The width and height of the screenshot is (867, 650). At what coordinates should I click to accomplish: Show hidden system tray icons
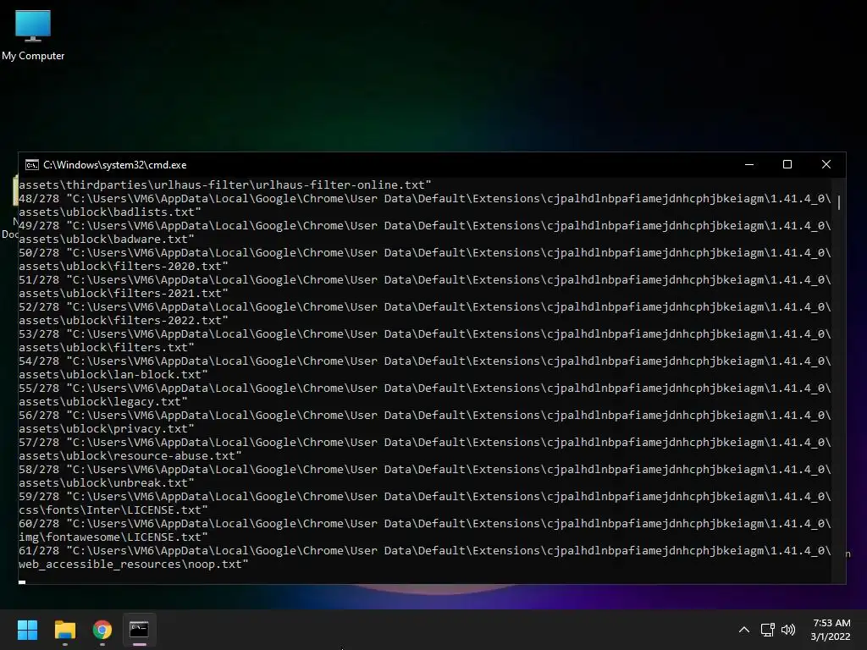click(x=744, y=630)
